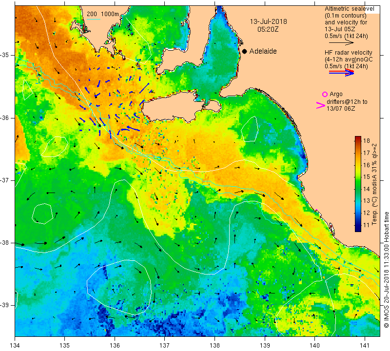
Task: Click the magenta Argo circle legend symbol
Action: pyautogui.click(x=325, y=94)
